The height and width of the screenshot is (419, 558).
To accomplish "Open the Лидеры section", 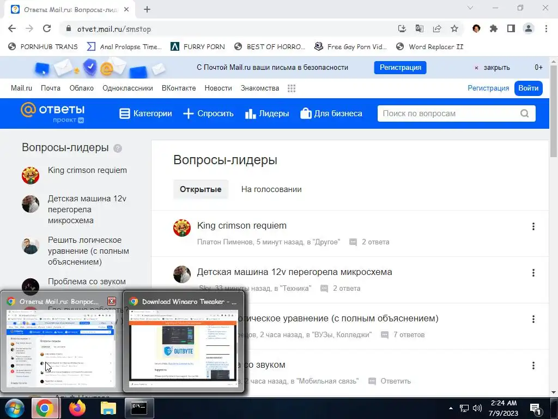I will (x=267, y=113).
